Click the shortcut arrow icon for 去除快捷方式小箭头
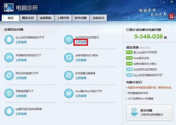Screen dimensions: 176x125 (x=69, y=58)
